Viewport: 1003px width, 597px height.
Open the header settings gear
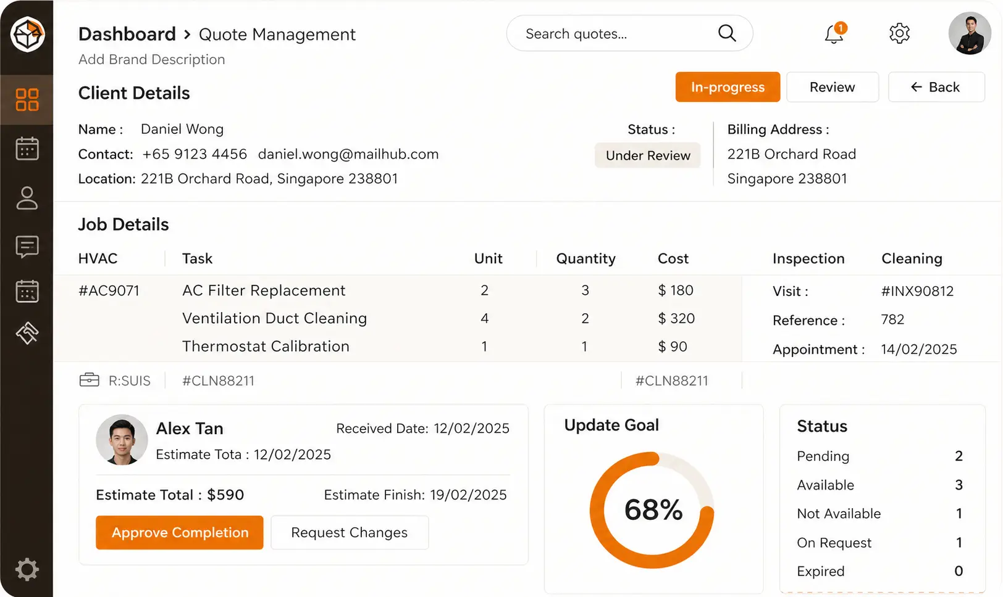pyautogui.click(x=899, y=33)
